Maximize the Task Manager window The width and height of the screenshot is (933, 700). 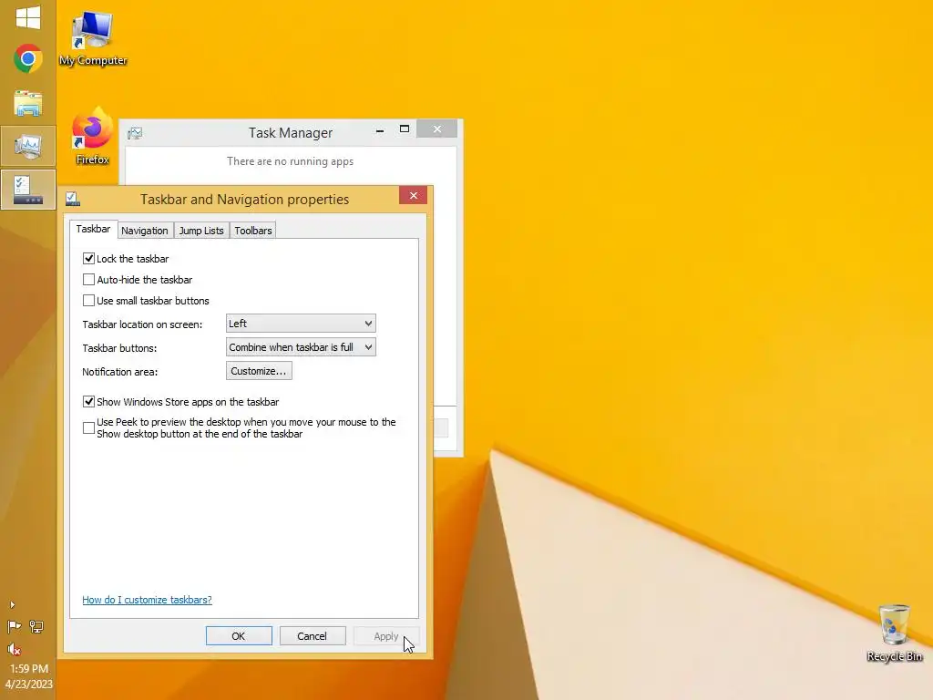405,129
